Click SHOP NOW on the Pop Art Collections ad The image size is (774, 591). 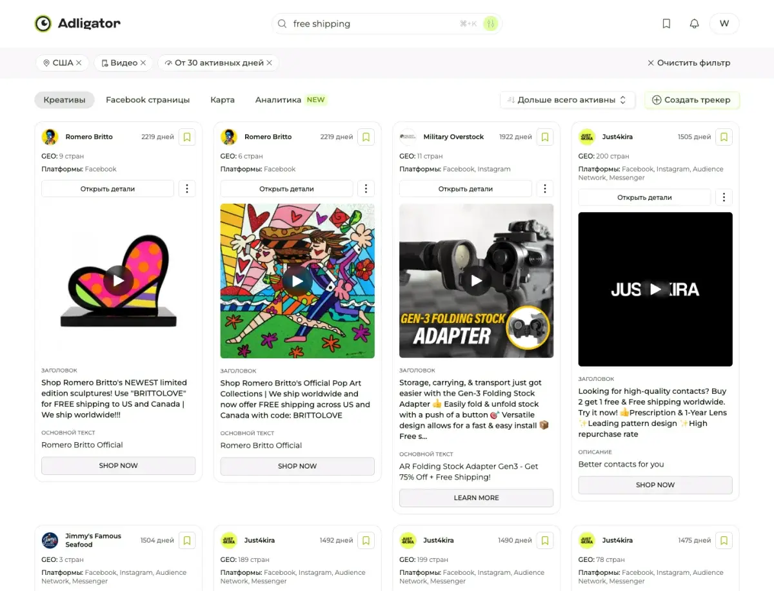click(x=297, y=466)
